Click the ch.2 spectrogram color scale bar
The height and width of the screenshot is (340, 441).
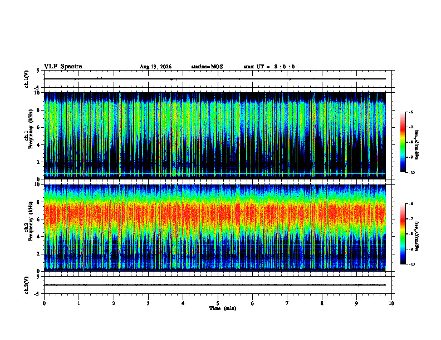tap(403, 234)
